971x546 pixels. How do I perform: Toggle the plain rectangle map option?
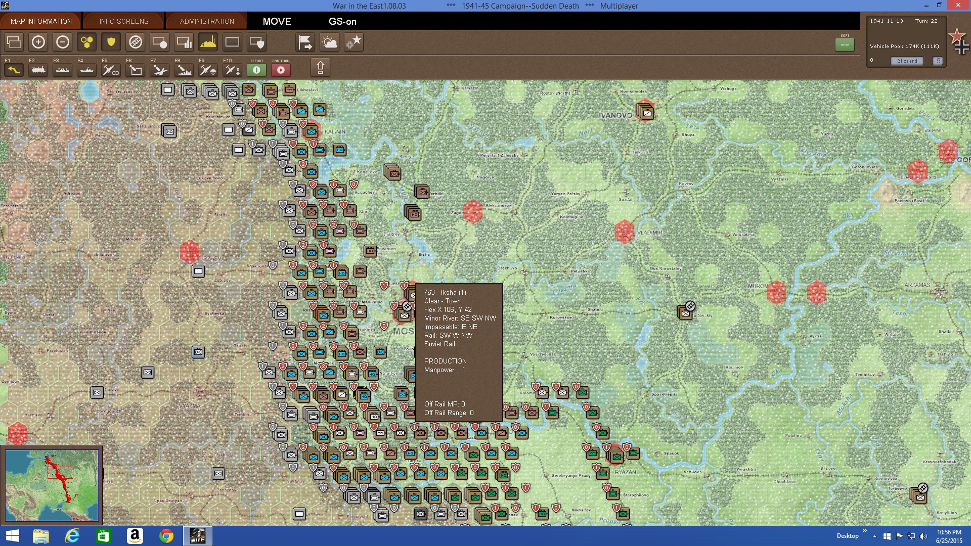coord(233,42)
